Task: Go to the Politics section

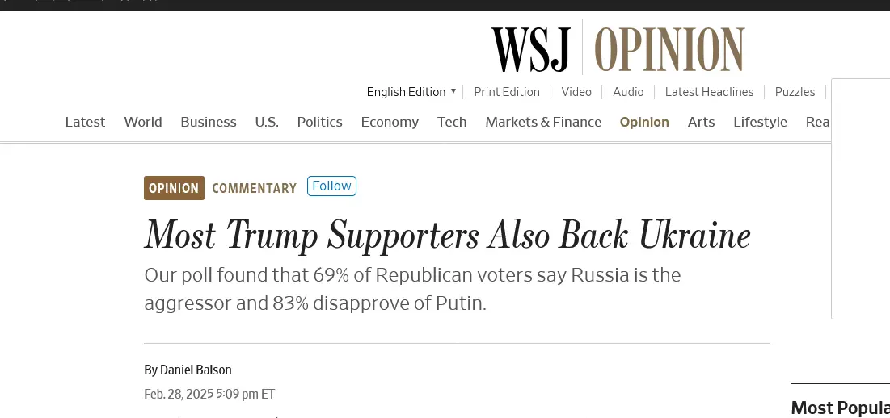Action: (319, 122)
